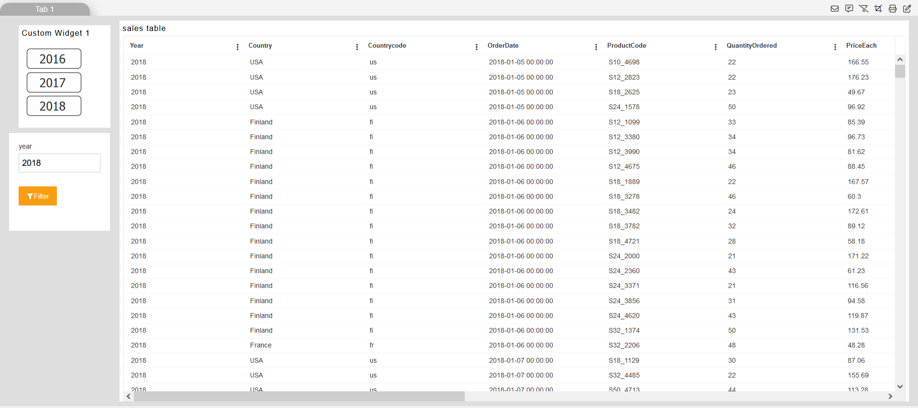Click price value 119.87
918x408 pixels.
[858, 315]
